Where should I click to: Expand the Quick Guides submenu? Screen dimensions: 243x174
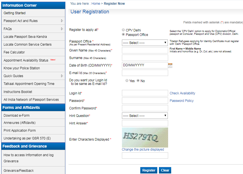(62, 76)
